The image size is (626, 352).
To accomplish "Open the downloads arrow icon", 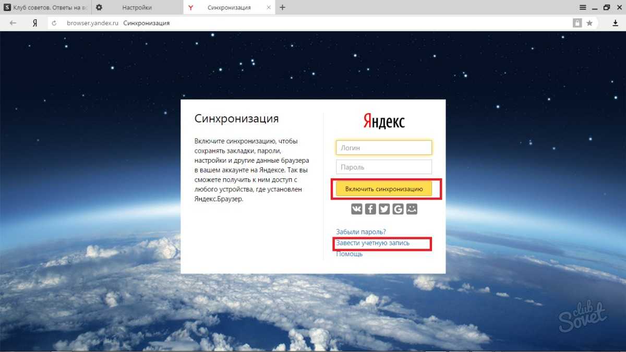I will (x=615, y=23).
